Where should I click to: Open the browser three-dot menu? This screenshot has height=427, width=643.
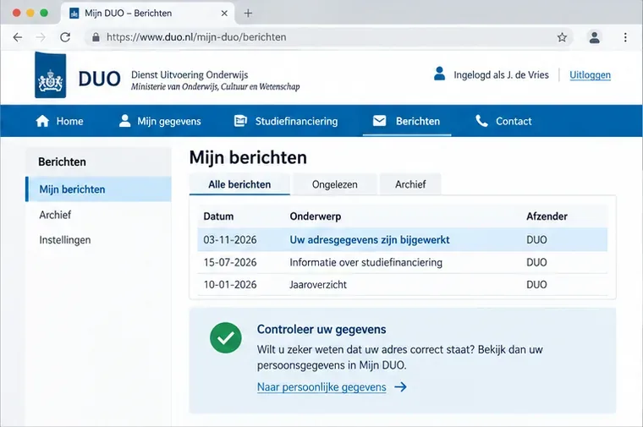point(625,37)
